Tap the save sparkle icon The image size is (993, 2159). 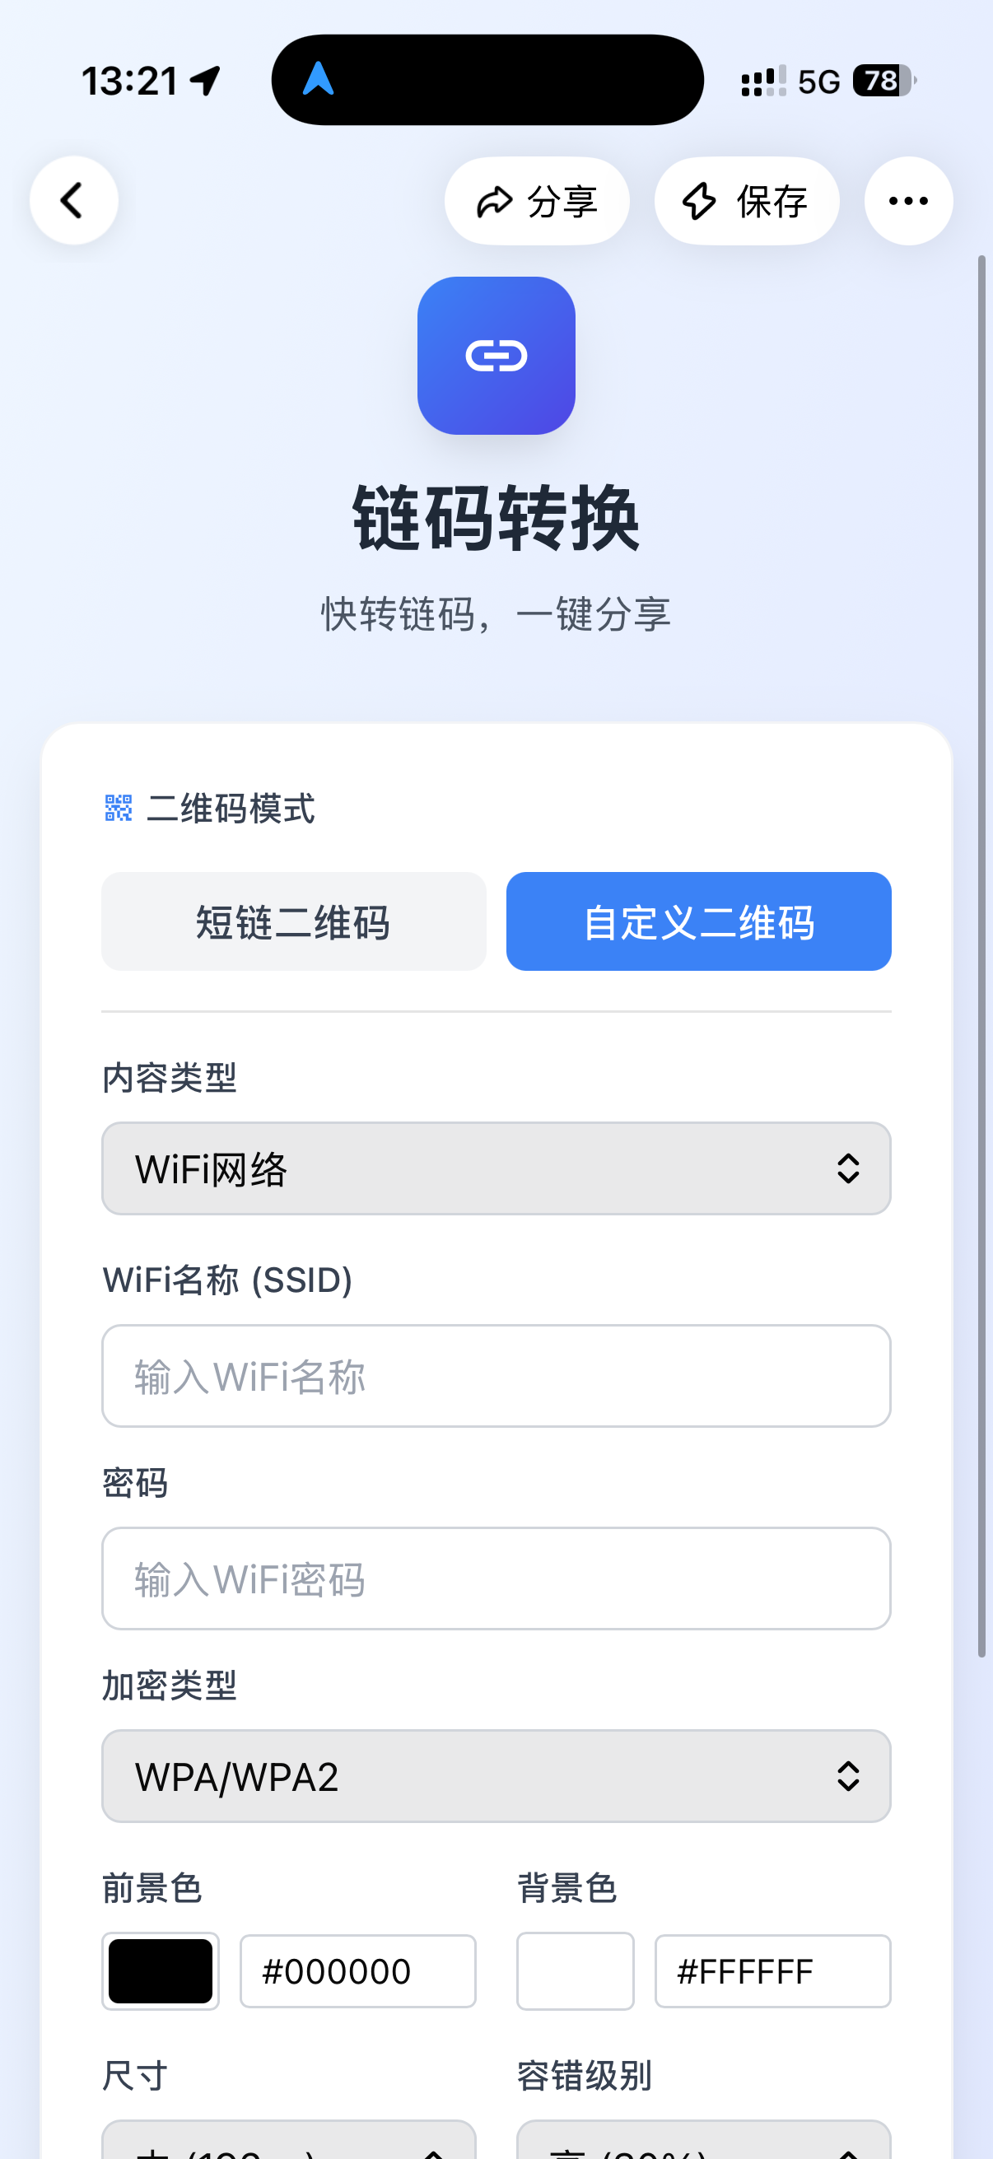699,202
